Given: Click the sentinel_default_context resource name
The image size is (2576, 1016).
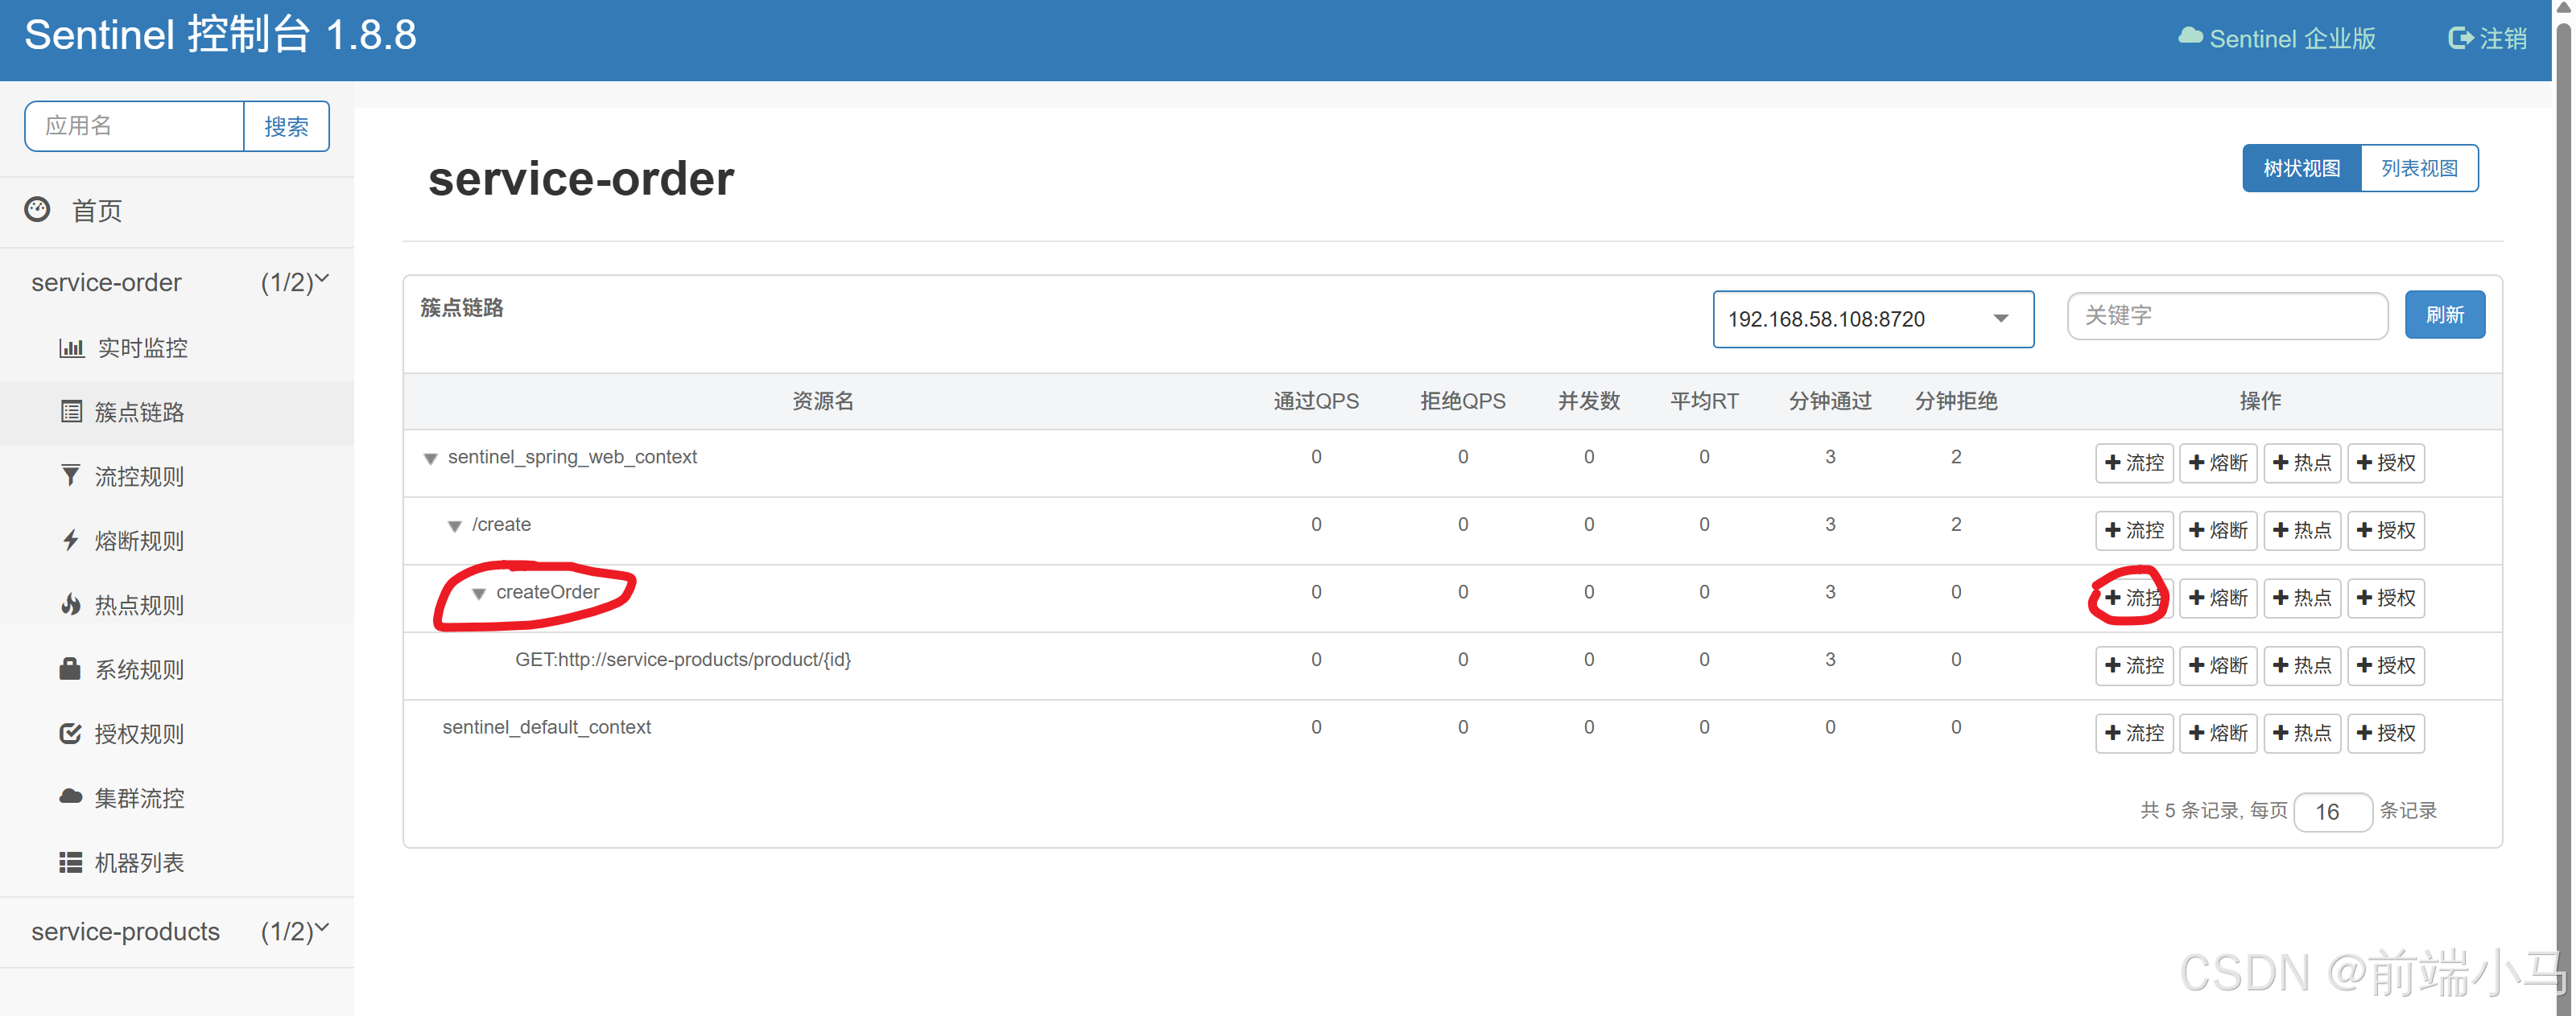Looking at the screenshot, I should point(546,727).
